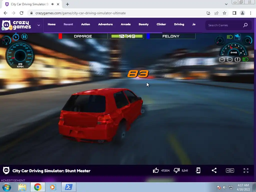The image size is (256, 192).
Task: Open the browser side panel
Action: (x=234, y=13)
